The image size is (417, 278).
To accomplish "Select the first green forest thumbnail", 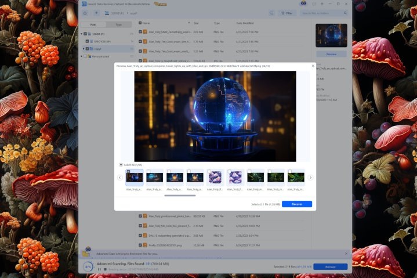I will coord(256,177).
